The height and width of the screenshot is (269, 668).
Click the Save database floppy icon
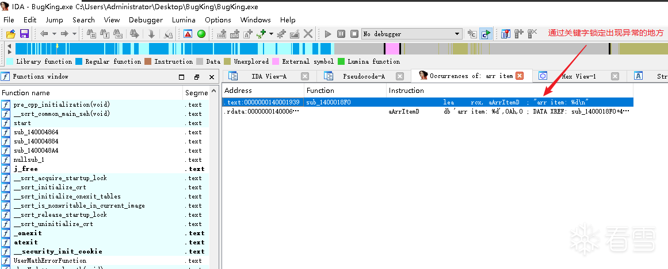pos(24,34)
